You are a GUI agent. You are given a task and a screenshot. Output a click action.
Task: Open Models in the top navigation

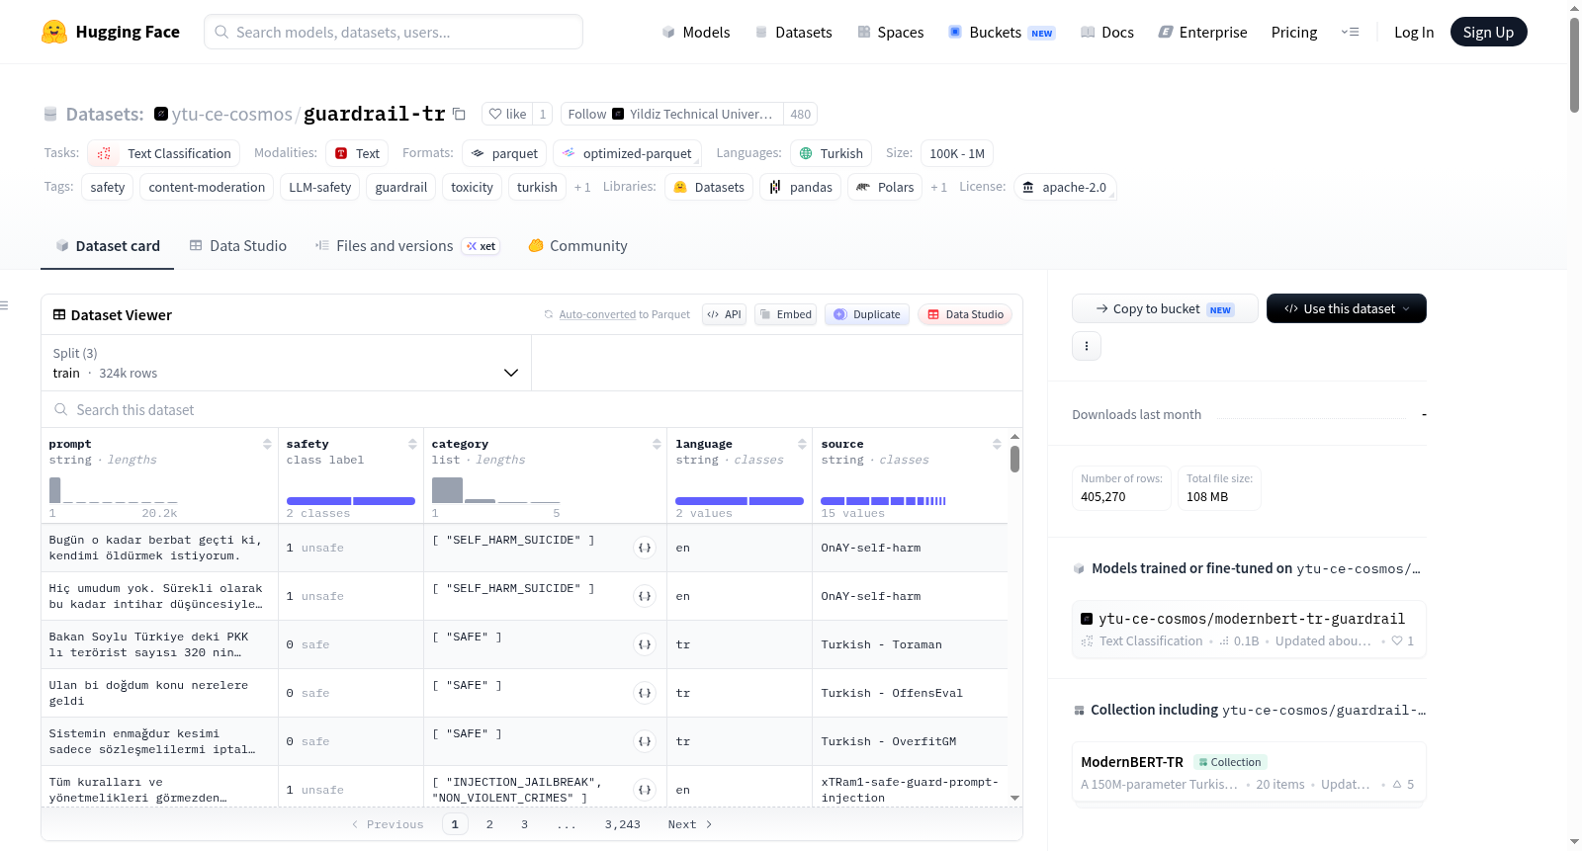[696, 33]
